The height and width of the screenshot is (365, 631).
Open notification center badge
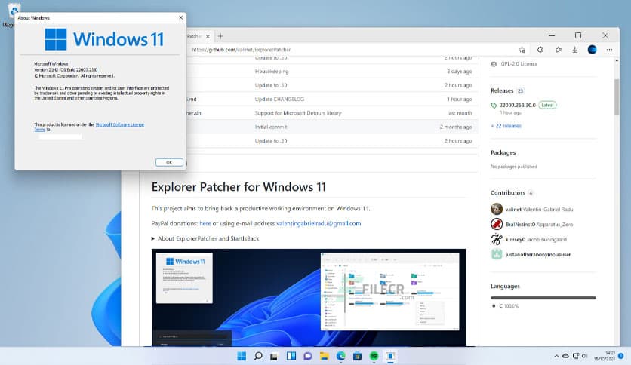(621, 356)
